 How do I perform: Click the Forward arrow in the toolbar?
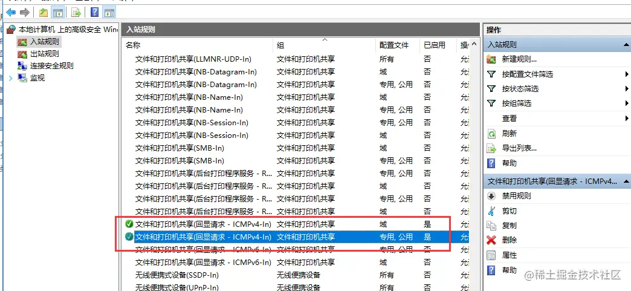[x=25, y=13]
